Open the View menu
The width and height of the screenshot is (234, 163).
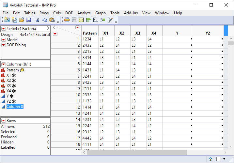pyautogui.click(x=146, y=13)
